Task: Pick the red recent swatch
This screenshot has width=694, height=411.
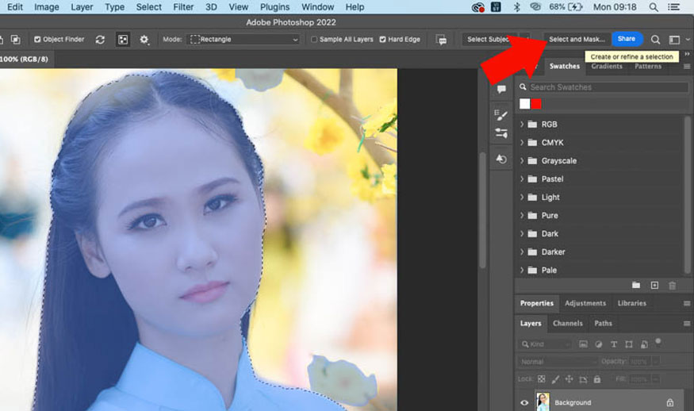Action: click(536, 104)
